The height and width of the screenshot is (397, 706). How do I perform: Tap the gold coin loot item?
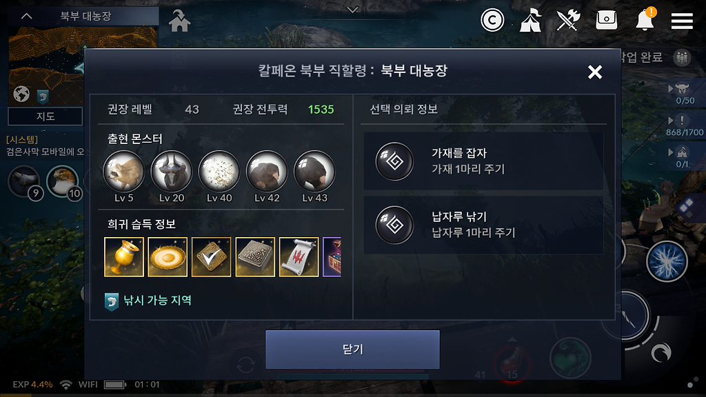coord(168,257)
